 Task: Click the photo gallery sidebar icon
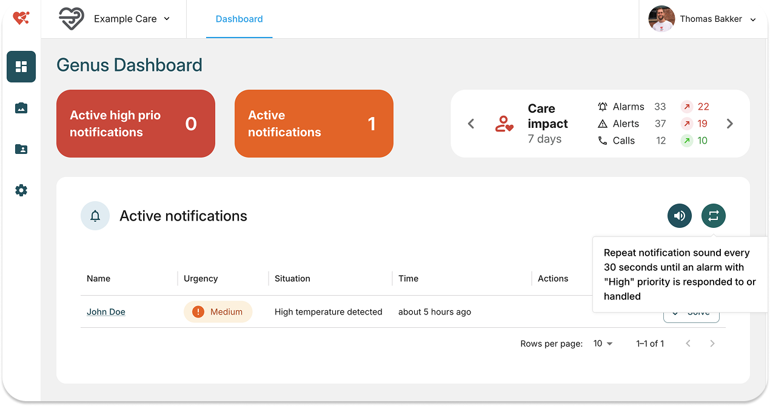click(21, 108)
